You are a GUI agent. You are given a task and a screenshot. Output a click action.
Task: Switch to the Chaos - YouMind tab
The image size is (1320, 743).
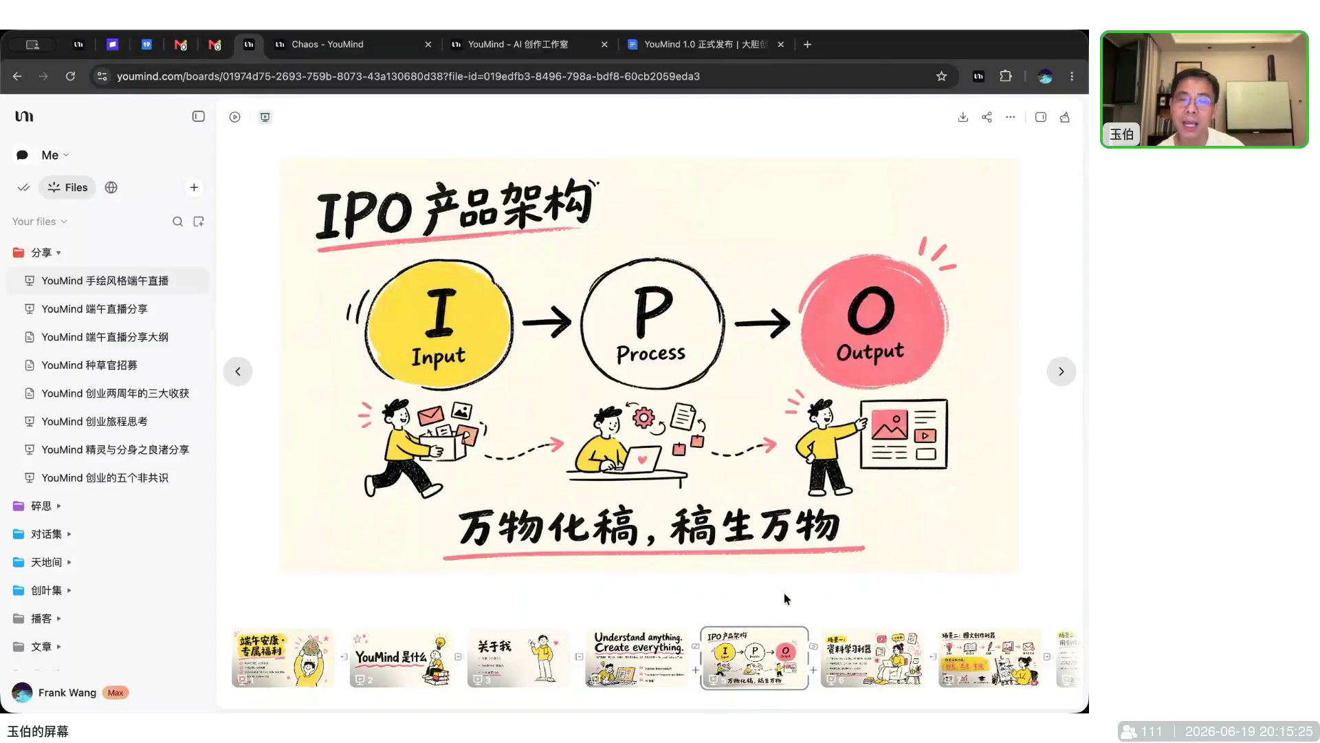[x=327, y=44]
